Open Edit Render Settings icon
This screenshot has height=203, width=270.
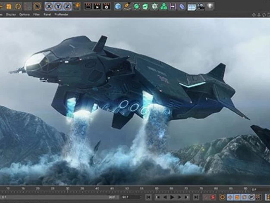106,6
